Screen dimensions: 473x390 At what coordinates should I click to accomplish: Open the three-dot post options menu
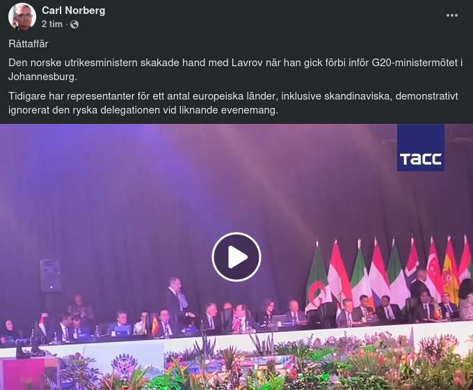coord(452,15)
